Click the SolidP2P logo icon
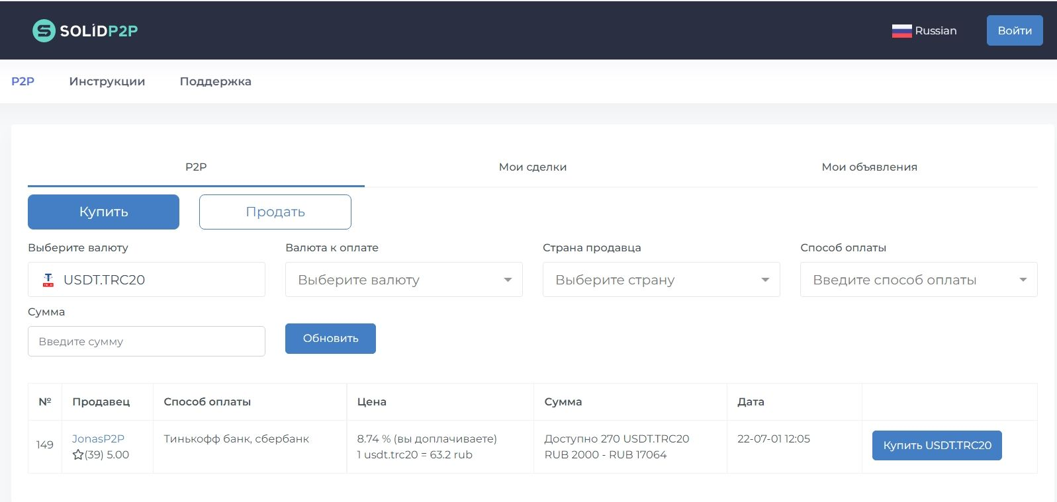The width and height of the screenshot is (1057, 502). (x=44, y=30)
